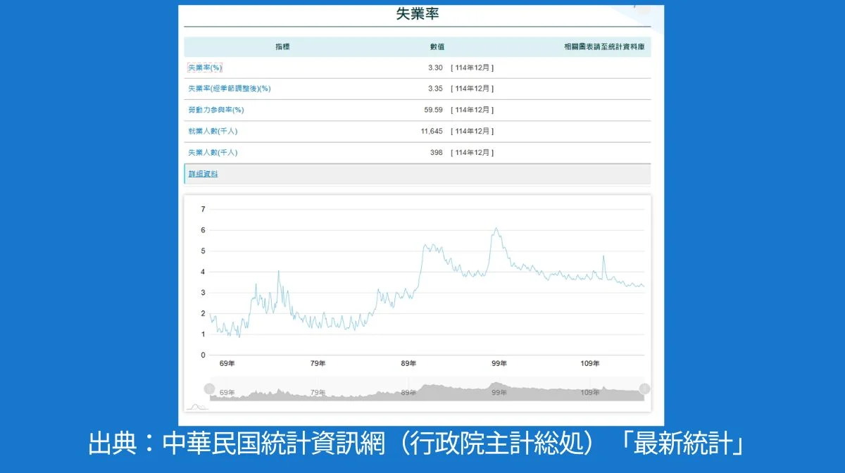Click the [114年12月] date label
This screenshot has width=845, height=473.
click(x=470, y=68)
